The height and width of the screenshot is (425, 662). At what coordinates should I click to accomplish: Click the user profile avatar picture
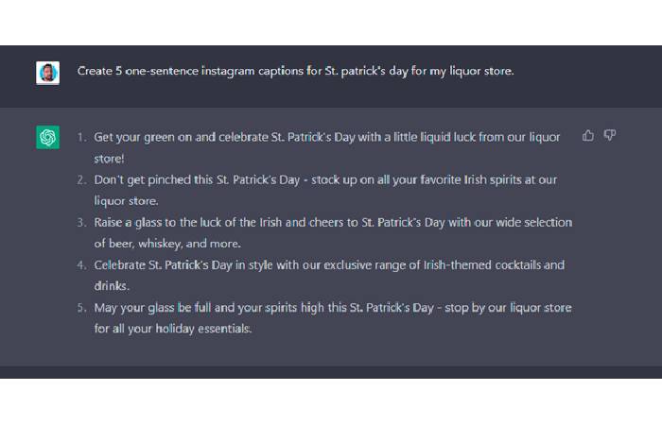pos(47,73)
